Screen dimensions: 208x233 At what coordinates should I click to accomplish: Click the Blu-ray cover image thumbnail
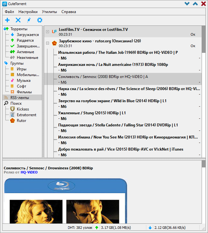coord(66,201)
